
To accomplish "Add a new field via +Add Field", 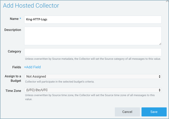I will point(32,67).
